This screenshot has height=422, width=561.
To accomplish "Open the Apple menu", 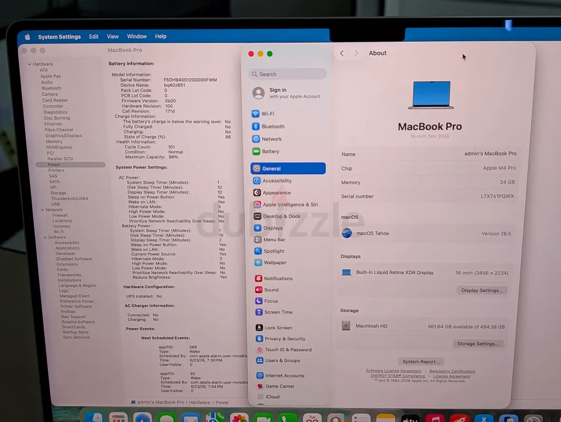I will pos(27,37).
